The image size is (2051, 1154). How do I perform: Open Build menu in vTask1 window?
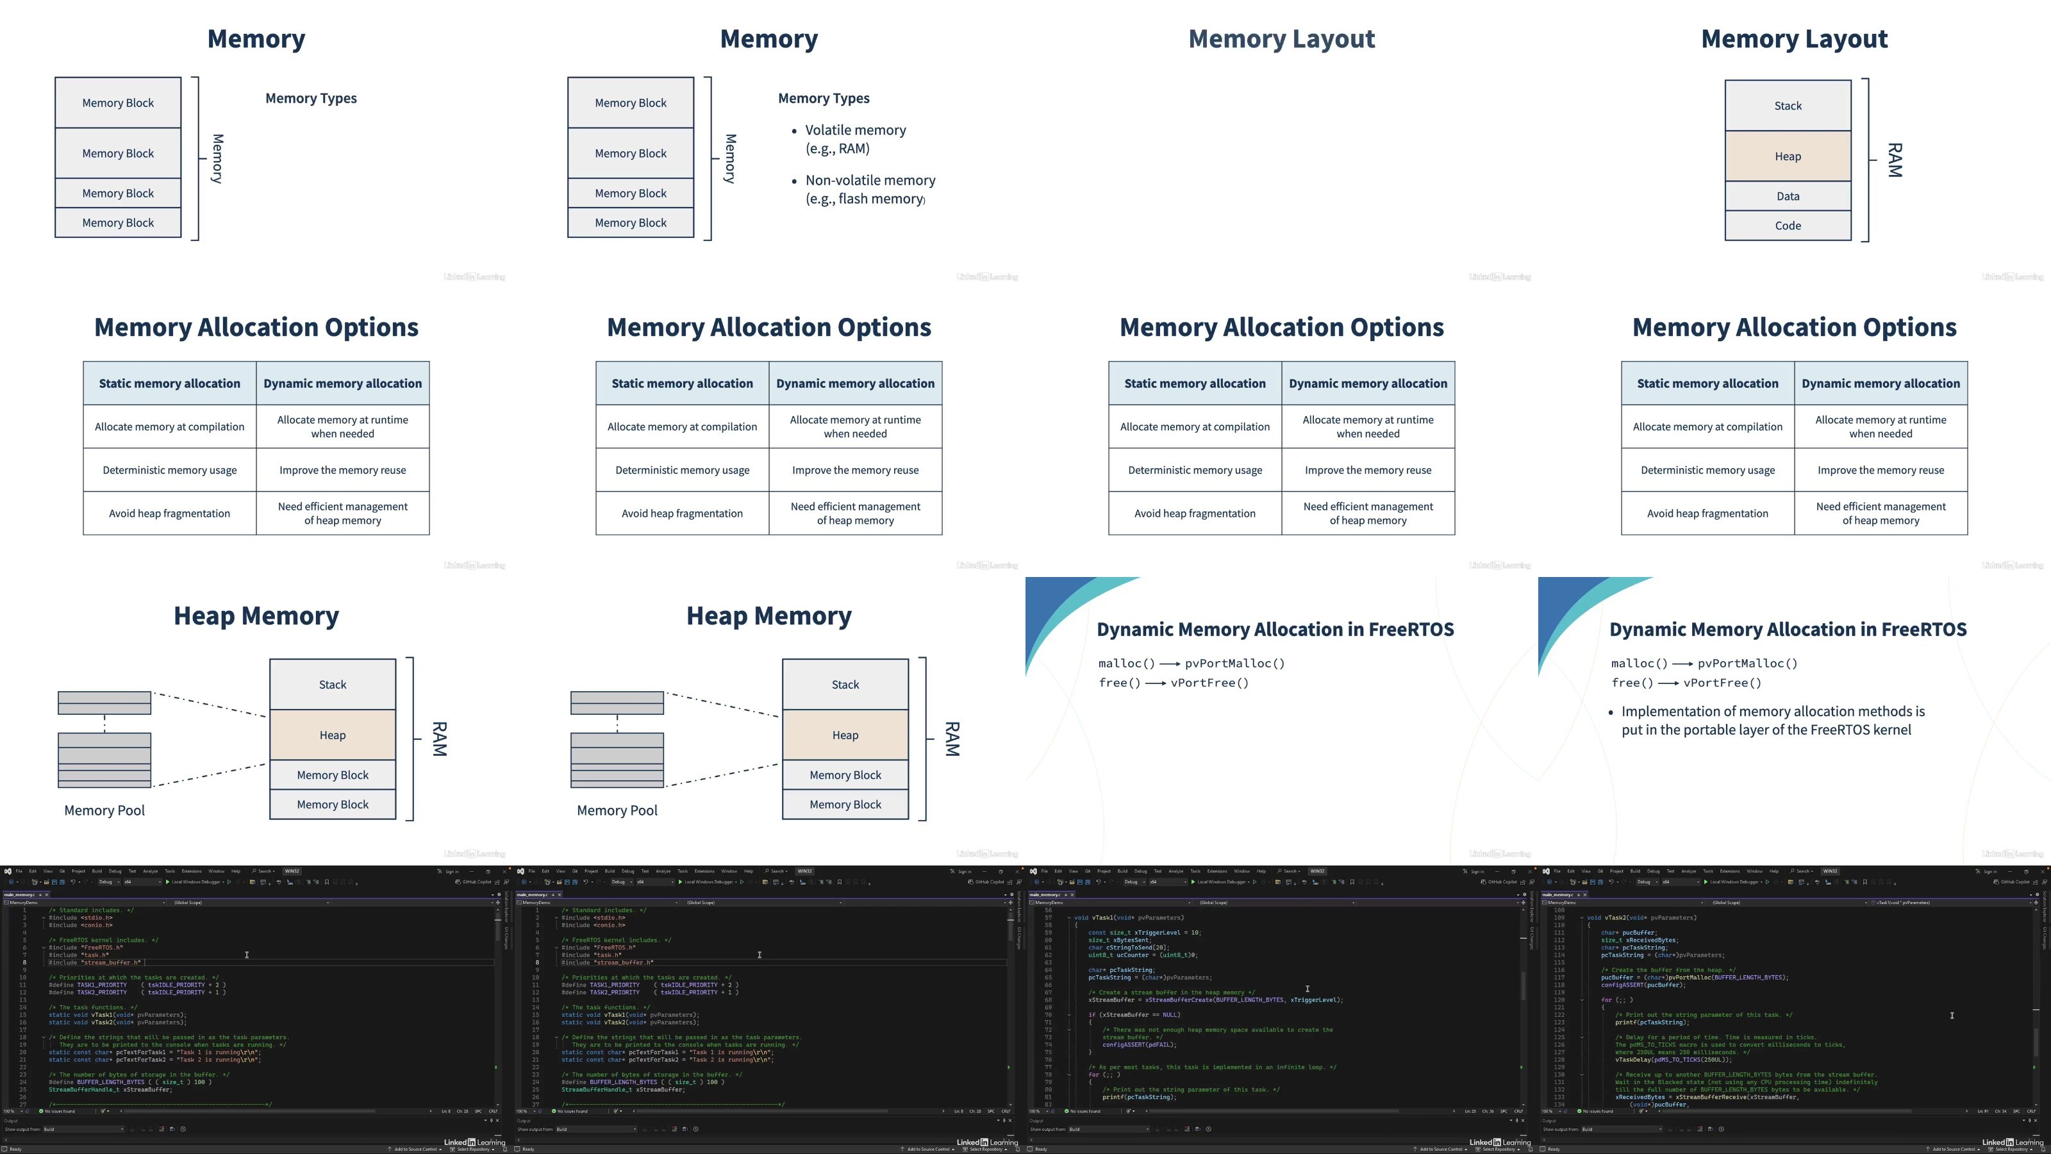(1123, 871)
